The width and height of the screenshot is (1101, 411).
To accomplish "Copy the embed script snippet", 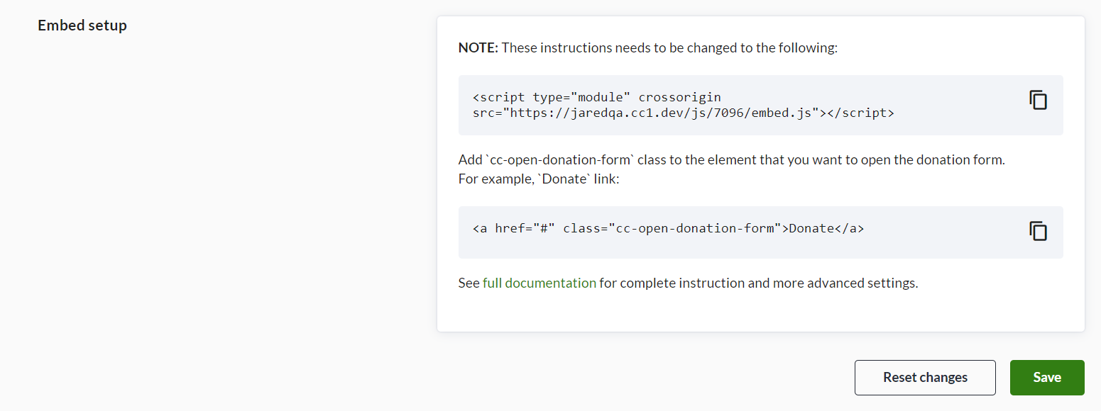I will (1038, 100).
